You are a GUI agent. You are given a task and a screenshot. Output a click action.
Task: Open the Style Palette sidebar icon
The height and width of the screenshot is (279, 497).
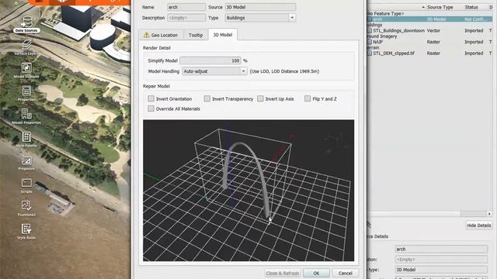tap(26, 137)
